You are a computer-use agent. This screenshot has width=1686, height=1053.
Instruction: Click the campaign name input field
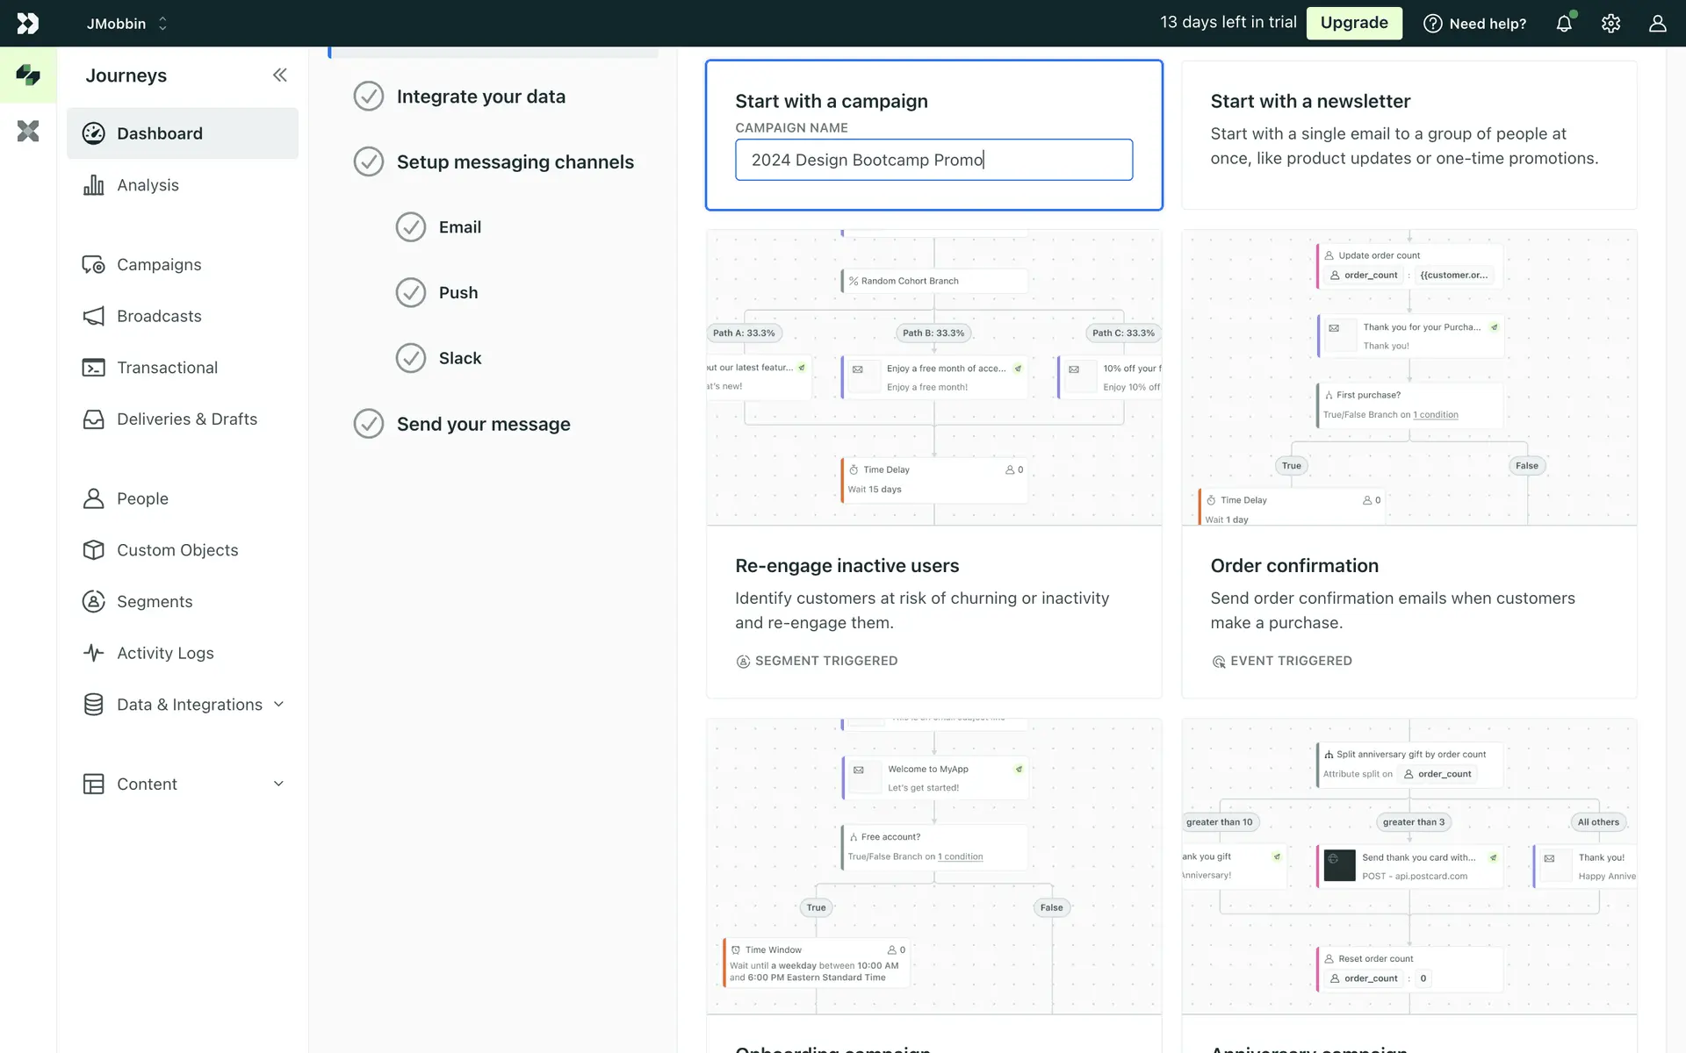coord(933,160)
